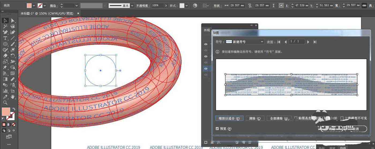
Task: Go to previous surface arrow
Action: pos(286,42)
